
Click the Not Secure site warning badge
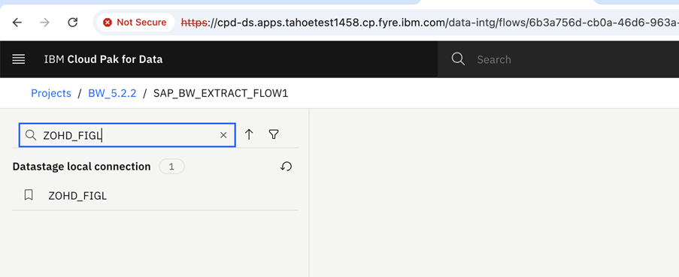pyautogui.click(x=135, y=23)
